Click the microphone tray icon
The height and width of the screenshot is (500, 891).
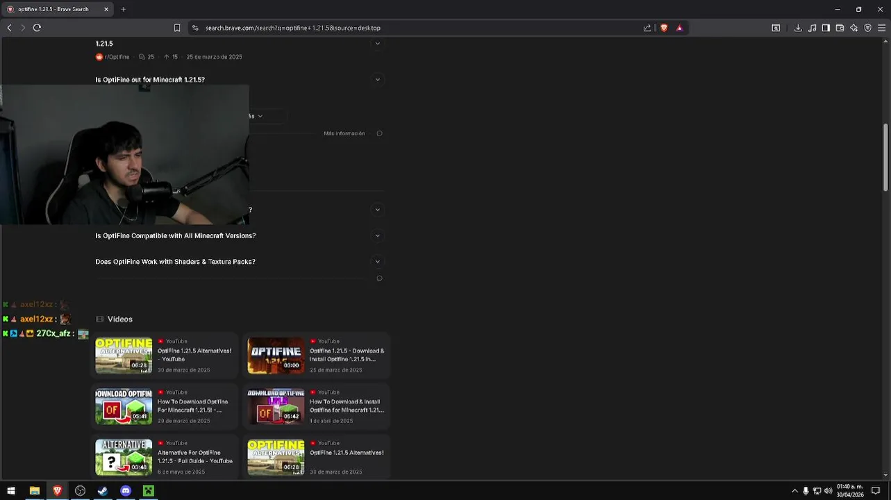pyautogui.click(x=806, y=491)
